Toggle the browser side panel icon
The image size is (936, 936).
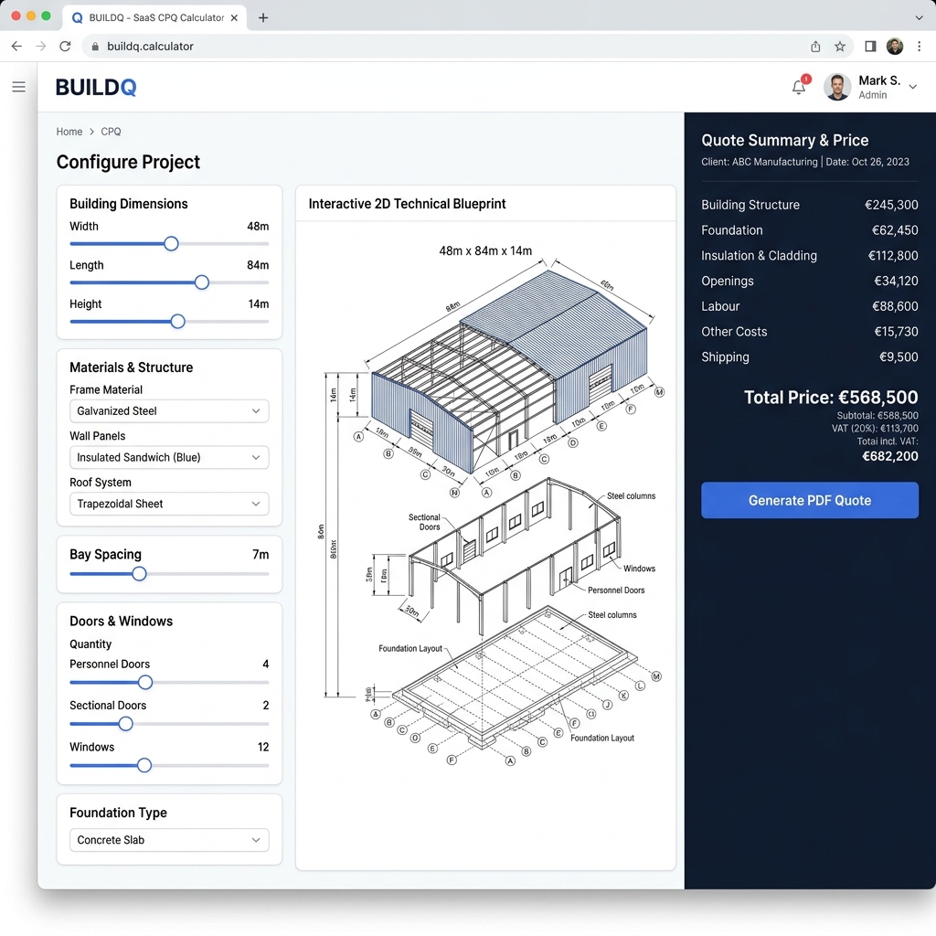pos(870,46)
